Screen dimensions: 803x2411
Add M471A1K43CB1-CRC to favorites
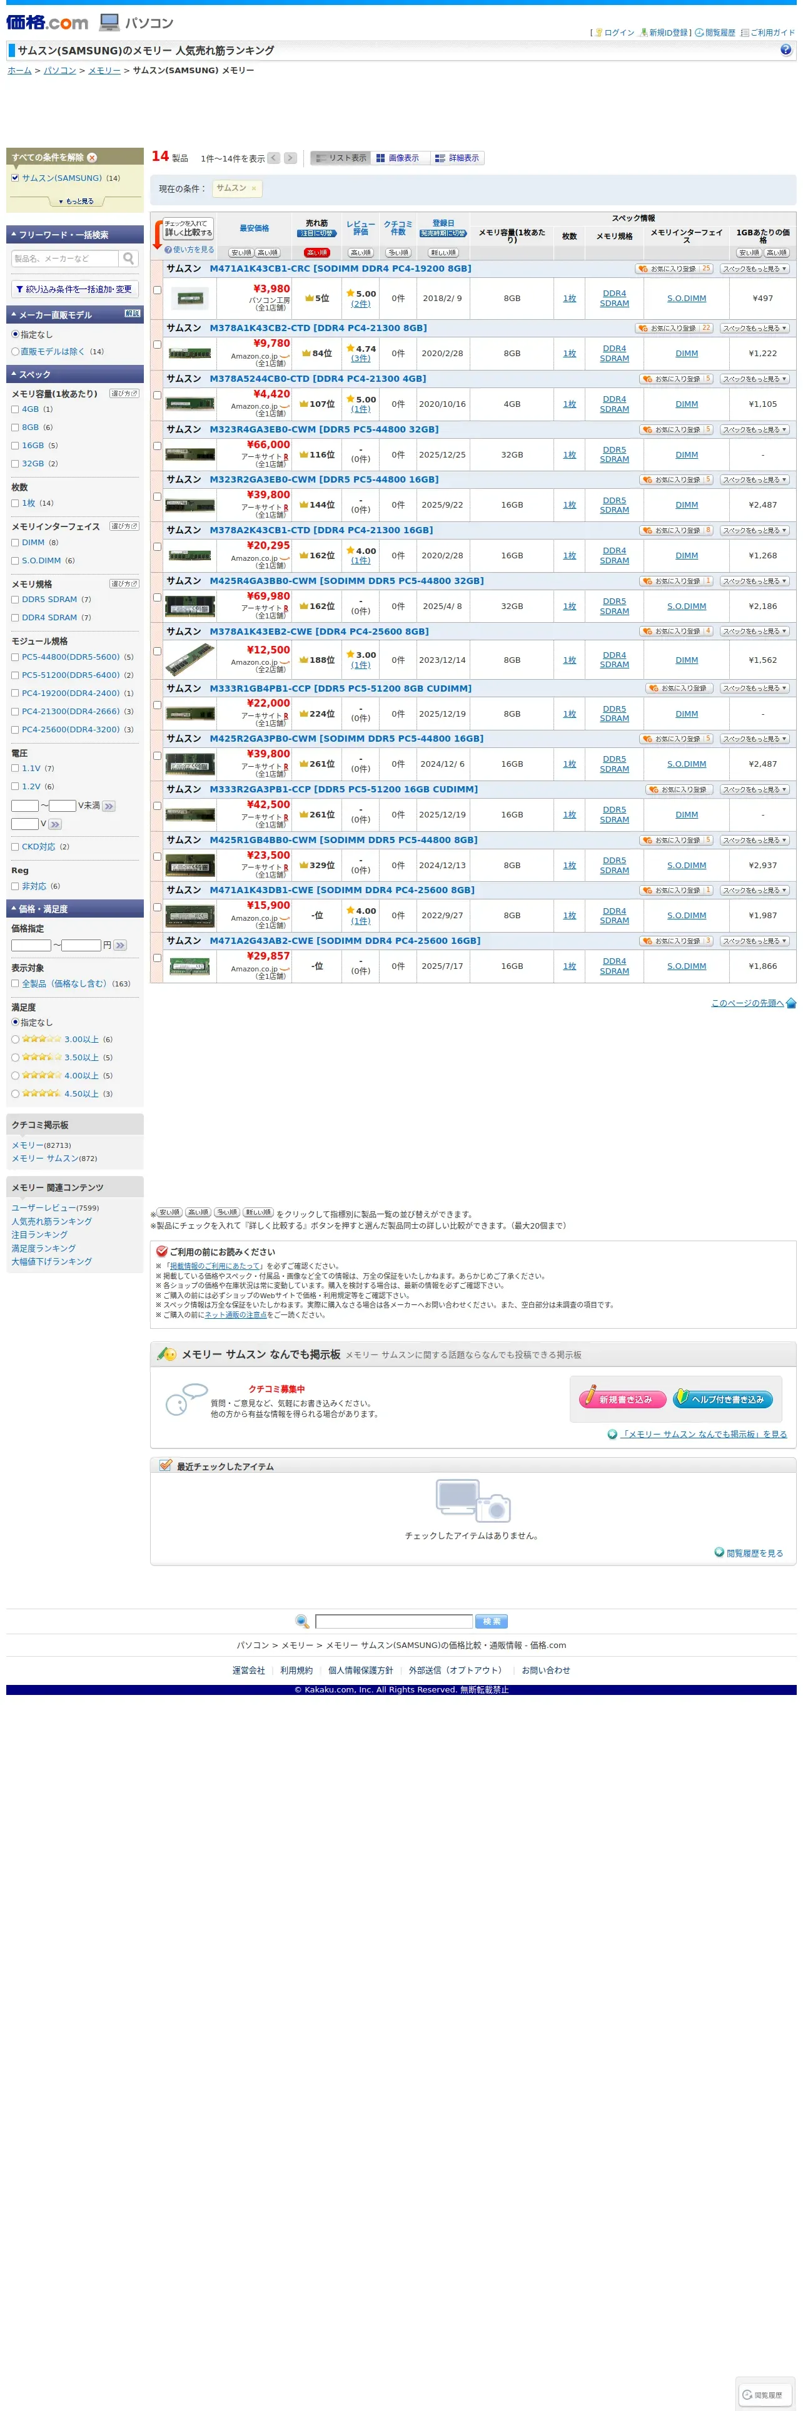pos(673,269)
